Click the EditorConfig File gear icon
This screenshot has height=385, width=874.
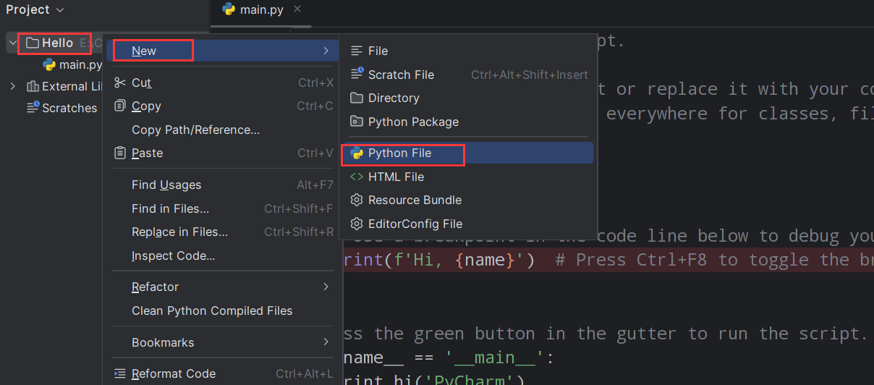click(356, 224)
